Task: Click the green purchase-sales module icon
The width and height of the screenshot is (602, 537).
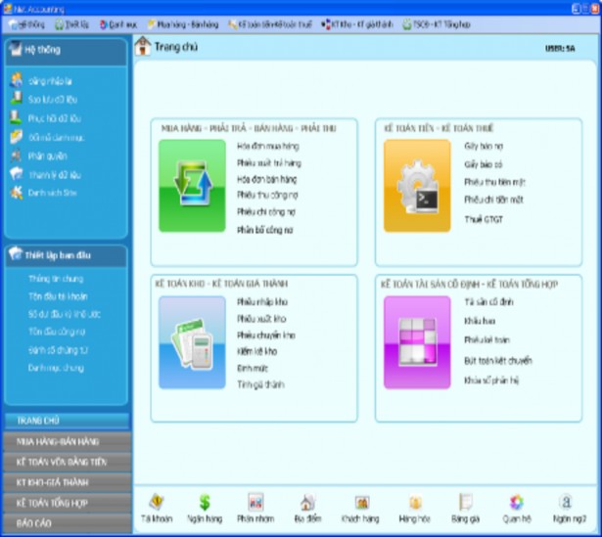Action: tap(192, 186)
